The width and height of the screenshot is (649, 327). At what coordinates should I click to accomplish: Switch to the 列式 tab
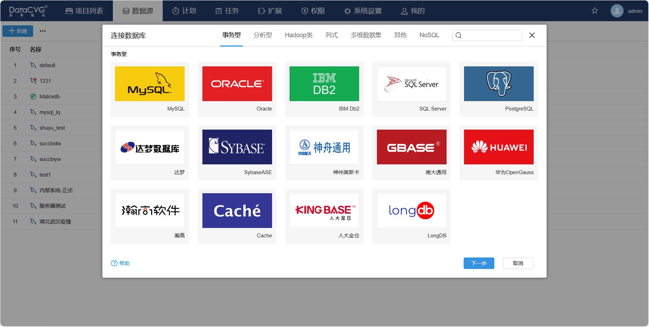(x=331, y=35)
